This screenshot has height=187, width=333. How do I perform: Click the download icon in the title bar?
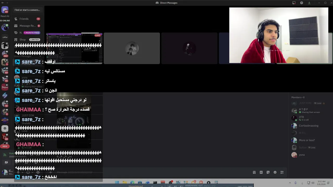point(309,3)
